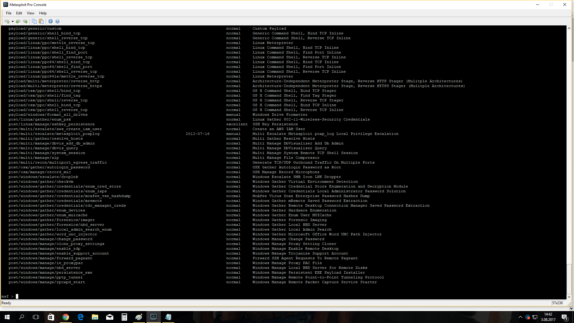The height and width of the screenshot is (323, 574).
Task: Go to the next console tab icon
Action: click(x=25, y=21)
